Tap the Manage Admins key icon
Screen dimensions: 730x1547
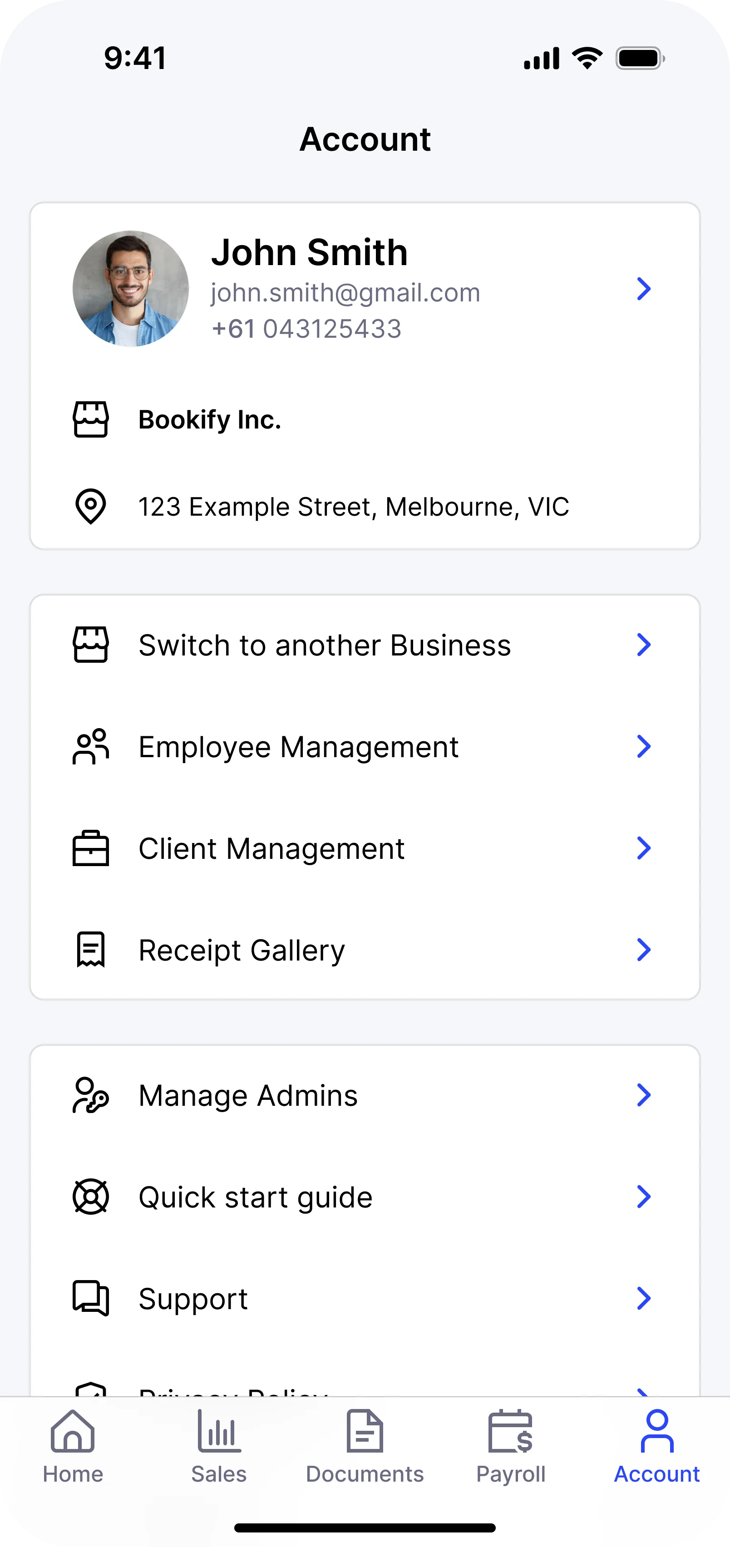[91, 1095]
